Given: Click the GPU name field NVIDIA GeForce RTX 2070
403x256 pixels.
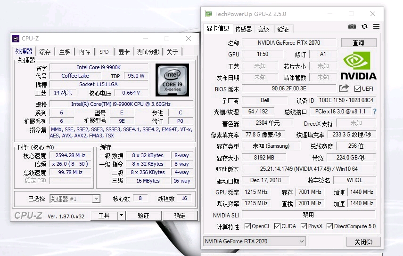Looking at the screenshot, I should (289, 42).
